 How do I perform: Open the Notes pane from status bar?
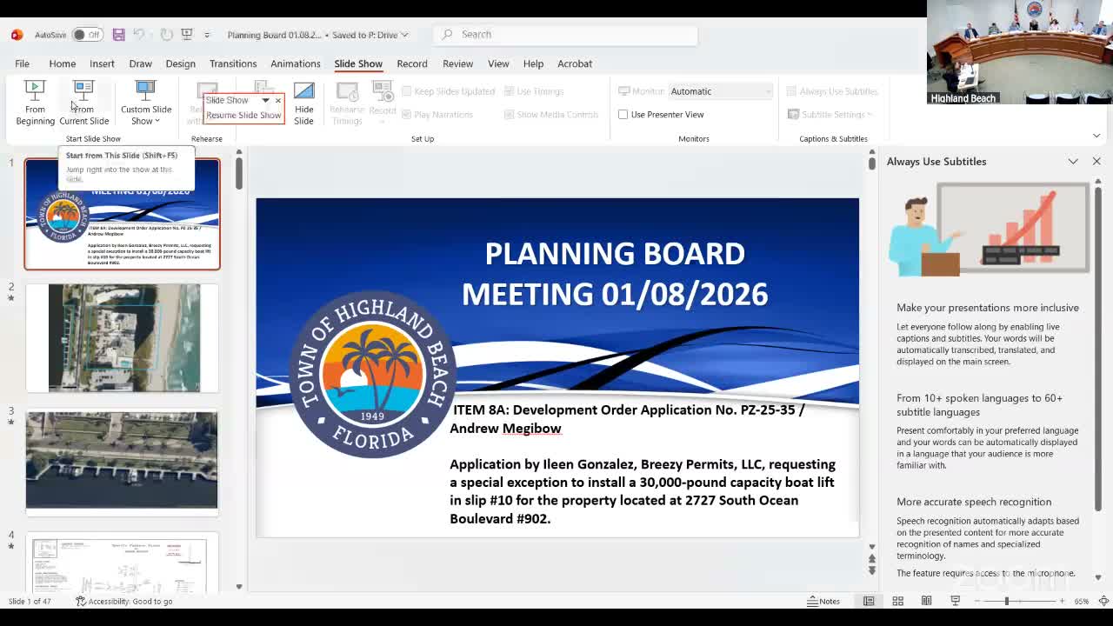[x=823, y=601]
